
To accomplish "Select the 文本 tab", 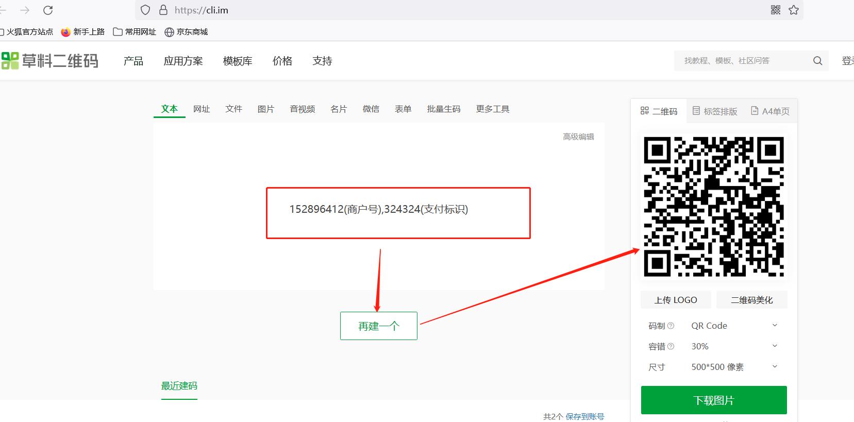I will 169,109.
